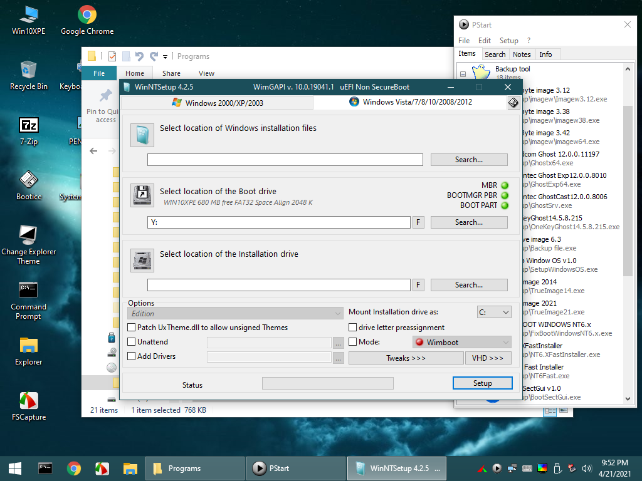This screenshot has width=642, height=481.
Task: Open the File menu in PStart
Action: click(x=464, y=41)
